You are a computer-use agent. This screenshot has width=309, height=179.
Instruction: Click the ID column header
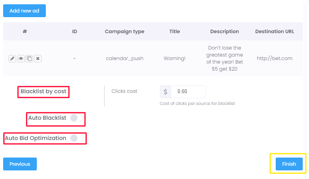74,32
